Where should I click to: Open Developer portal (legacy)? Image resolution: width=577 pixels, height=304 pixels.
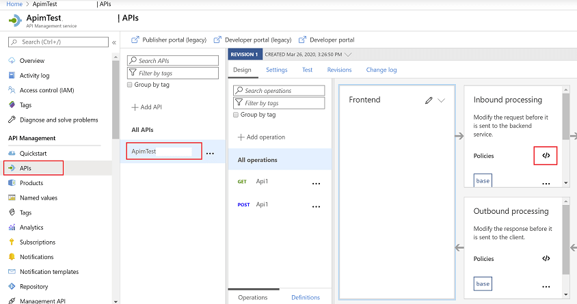click(x=253, y=40)
